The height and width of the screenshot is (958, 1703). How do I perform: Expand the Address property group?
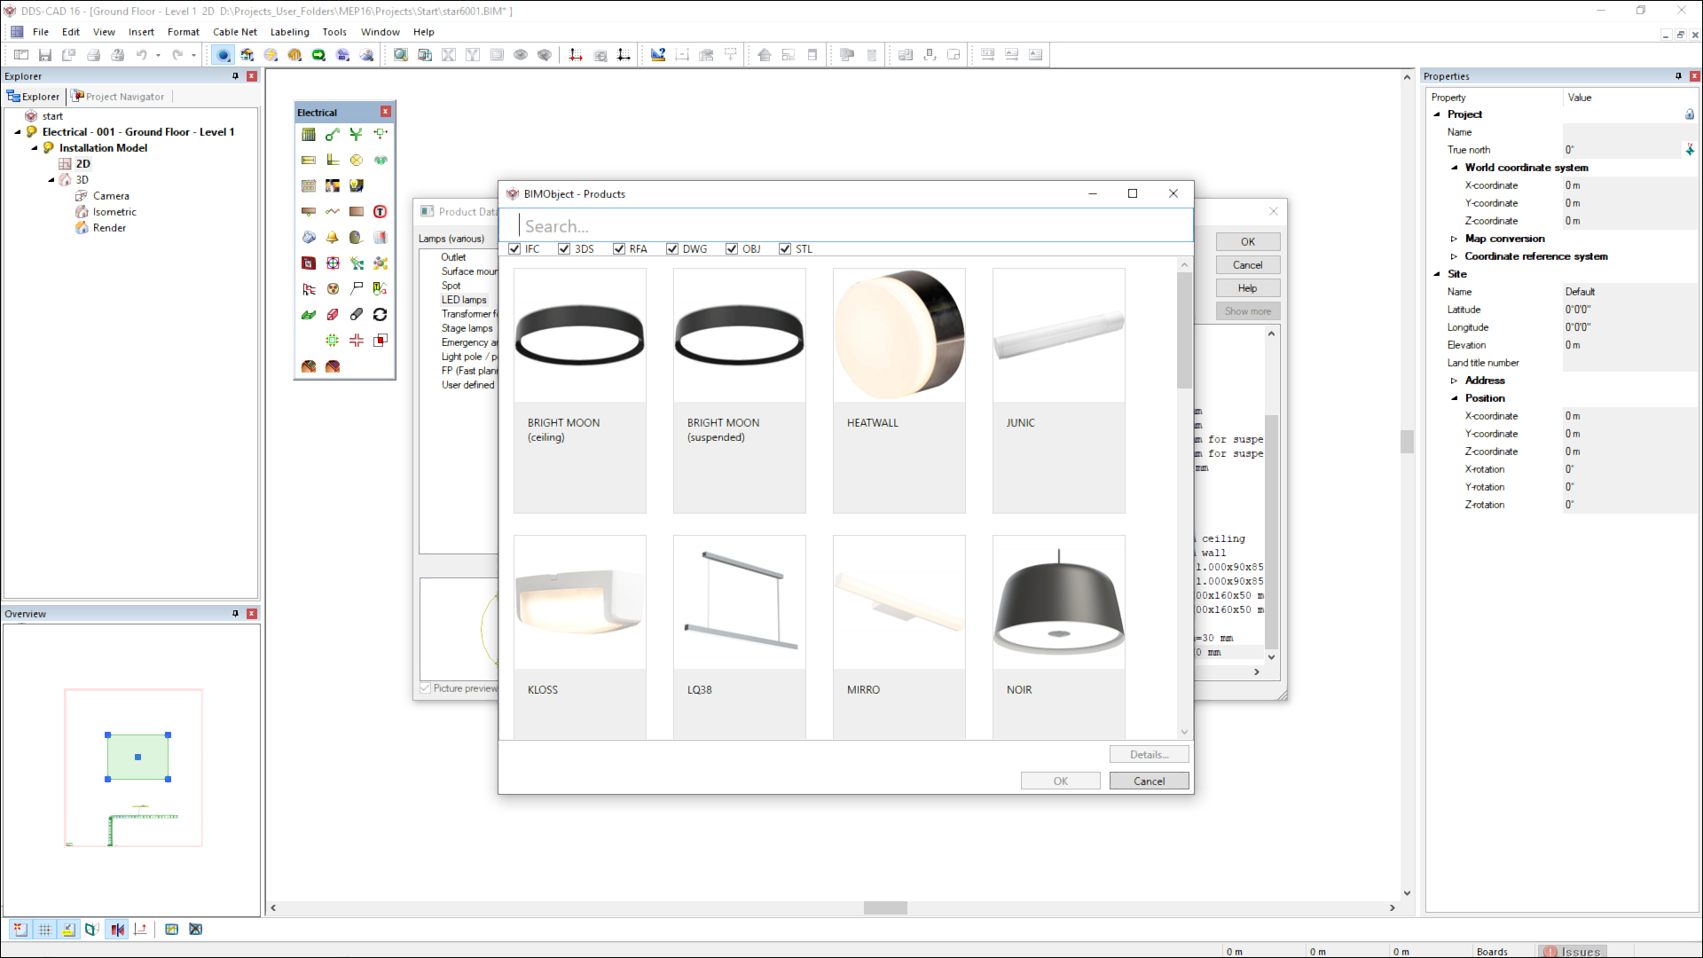1455,381
